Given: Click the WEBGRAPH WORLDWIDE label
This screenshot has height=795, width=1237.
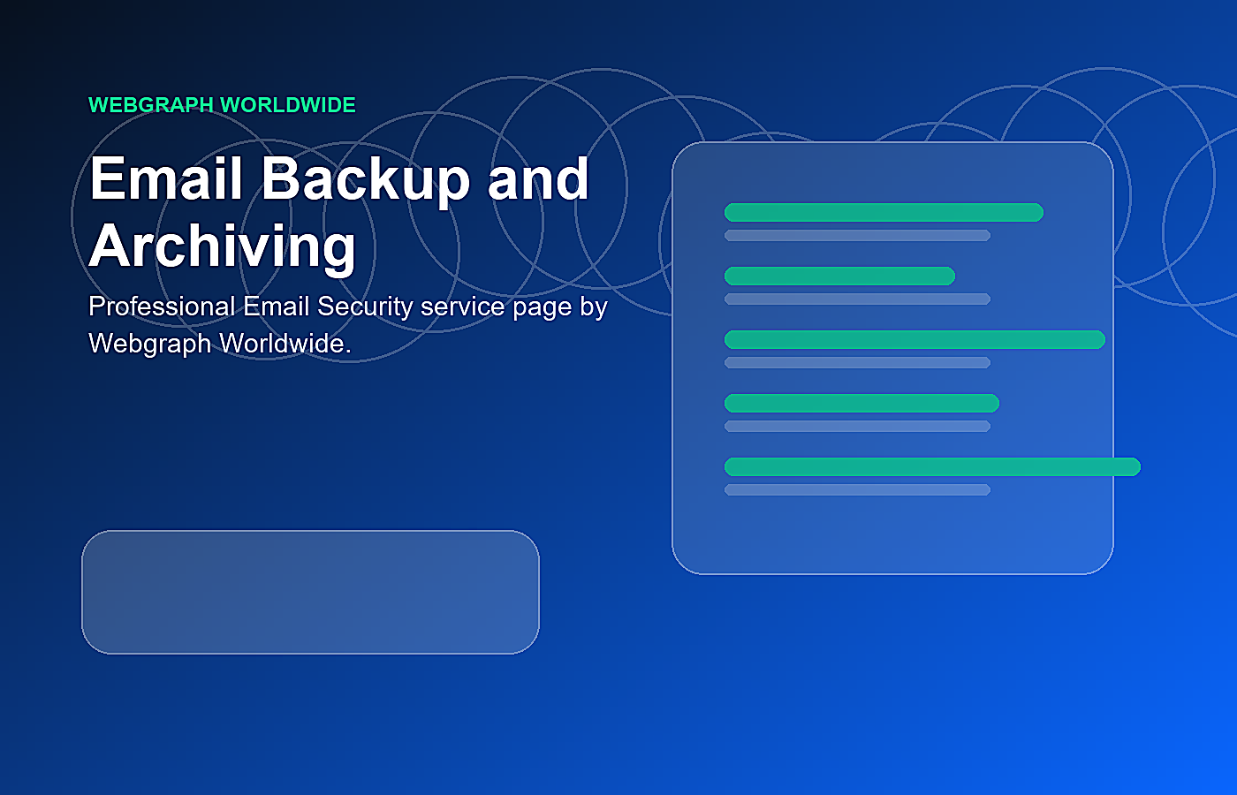Looking at the screenshot, I should coord(222,105).
